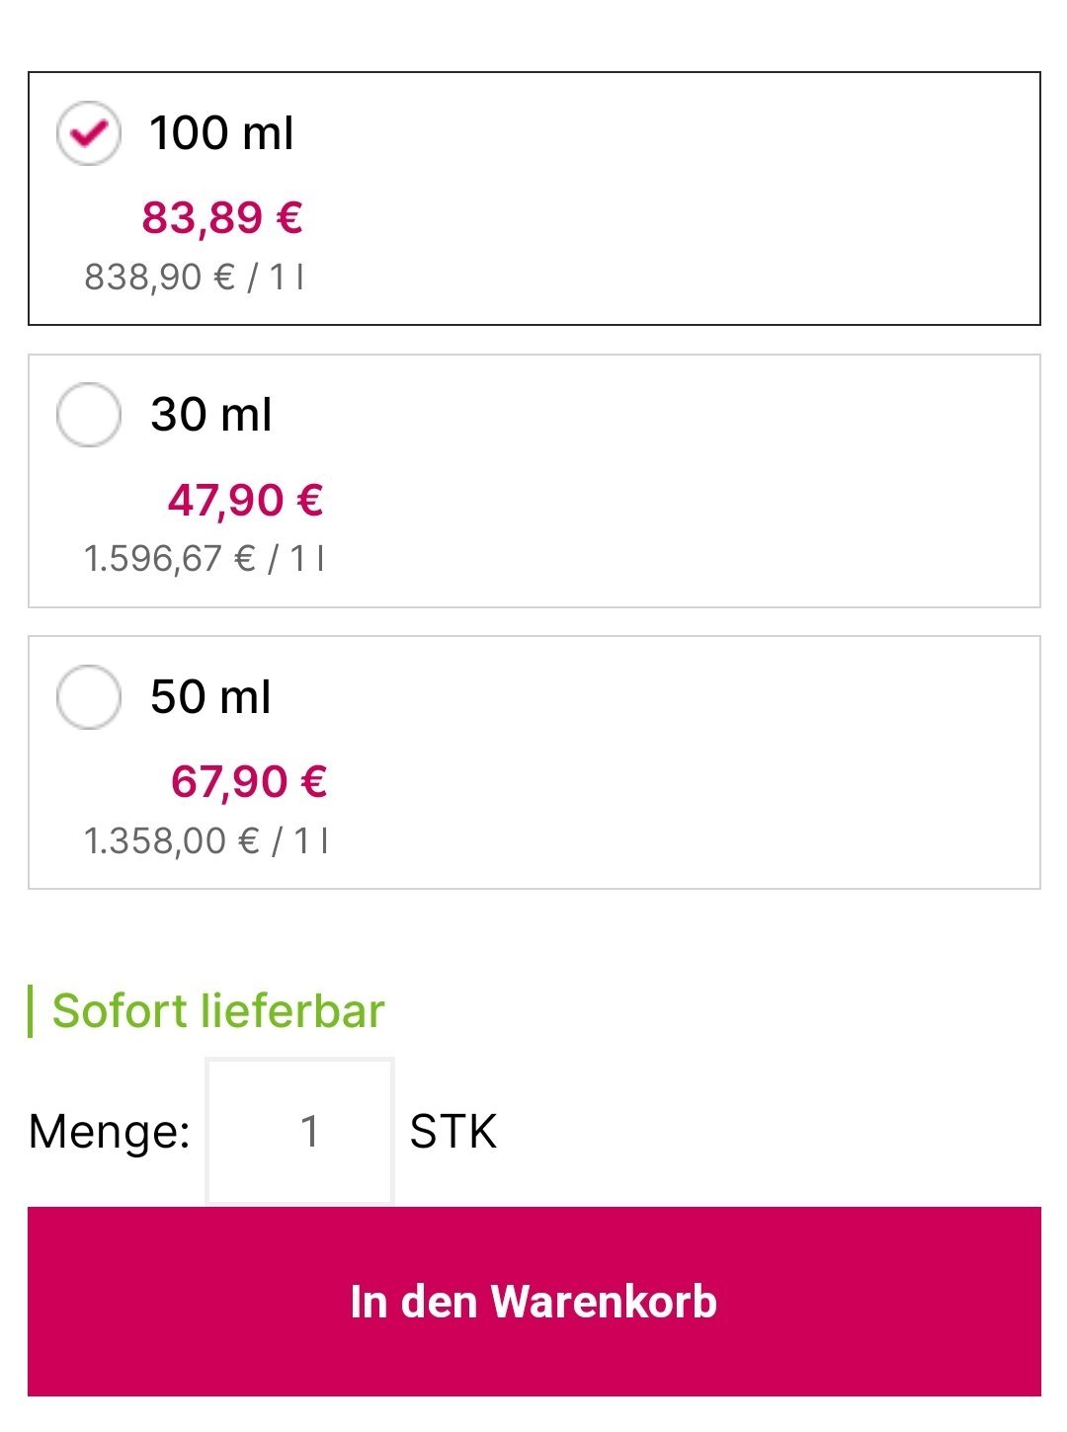The width and height of the screenshot is (1067, 1432).
Task: Click the selected 100 ml option card
Action: coord(534,199)
